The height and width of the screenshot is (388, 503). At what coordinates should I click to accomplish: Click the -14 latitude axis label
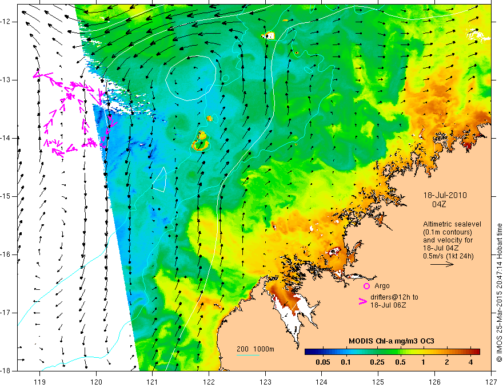tap(6, 138)
